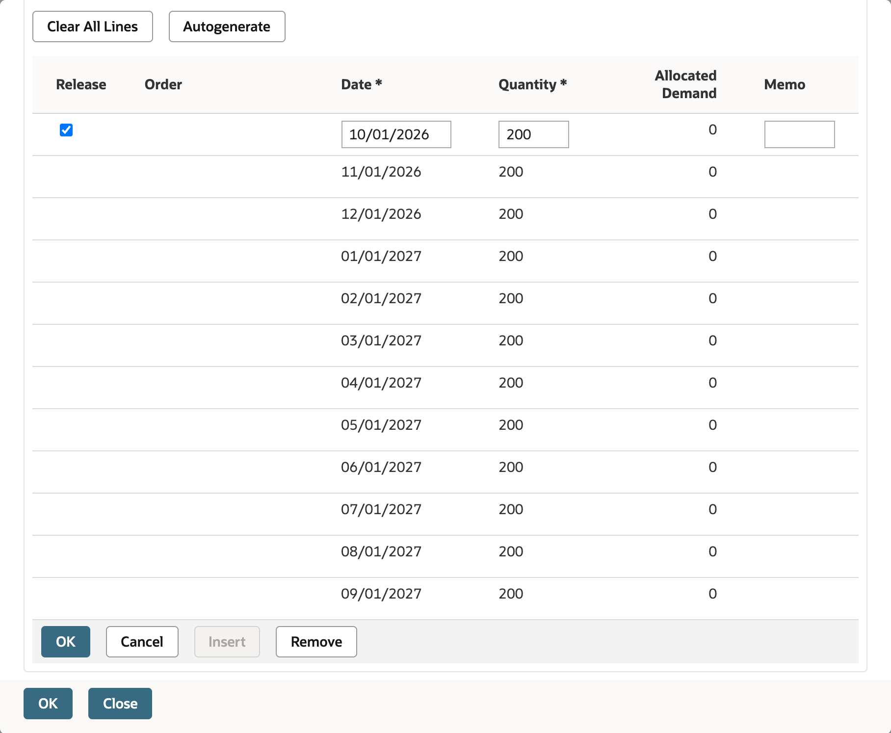891x733 pixels.
Task: Click into the empty Memo input field
Action: [799, 134]
